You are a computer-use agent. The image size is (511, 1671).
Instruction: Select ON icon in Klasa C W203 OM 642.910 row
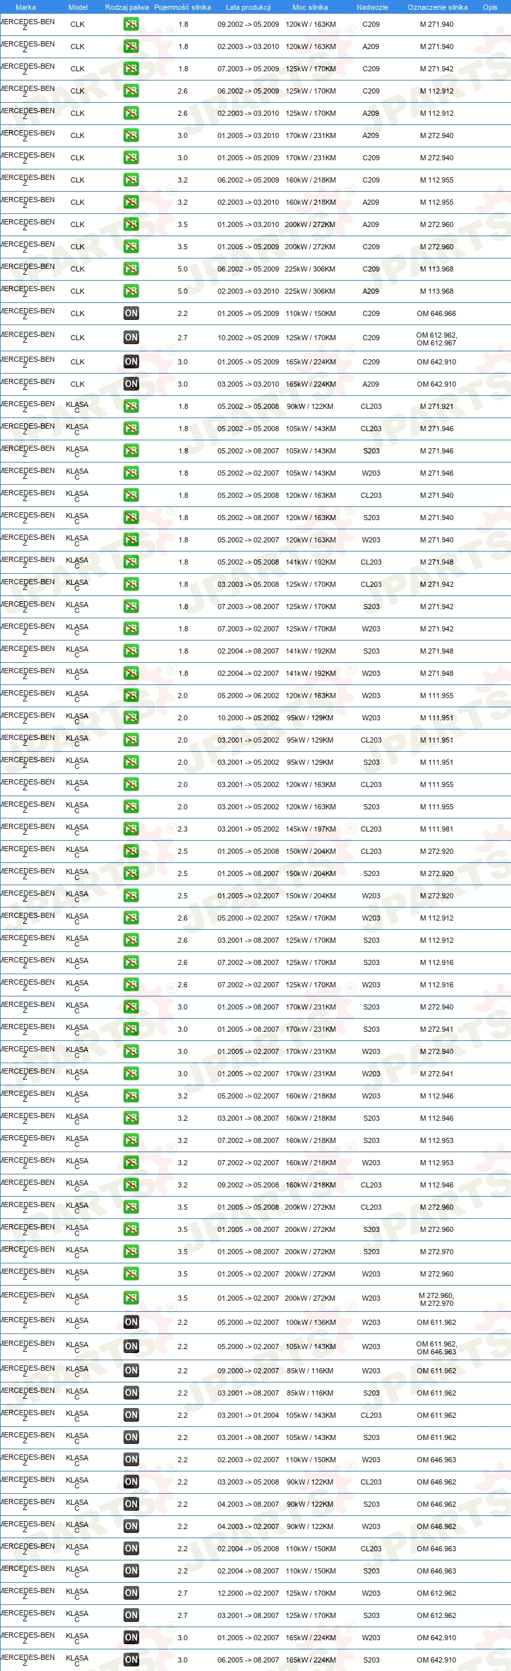(x=131, y=1638)
